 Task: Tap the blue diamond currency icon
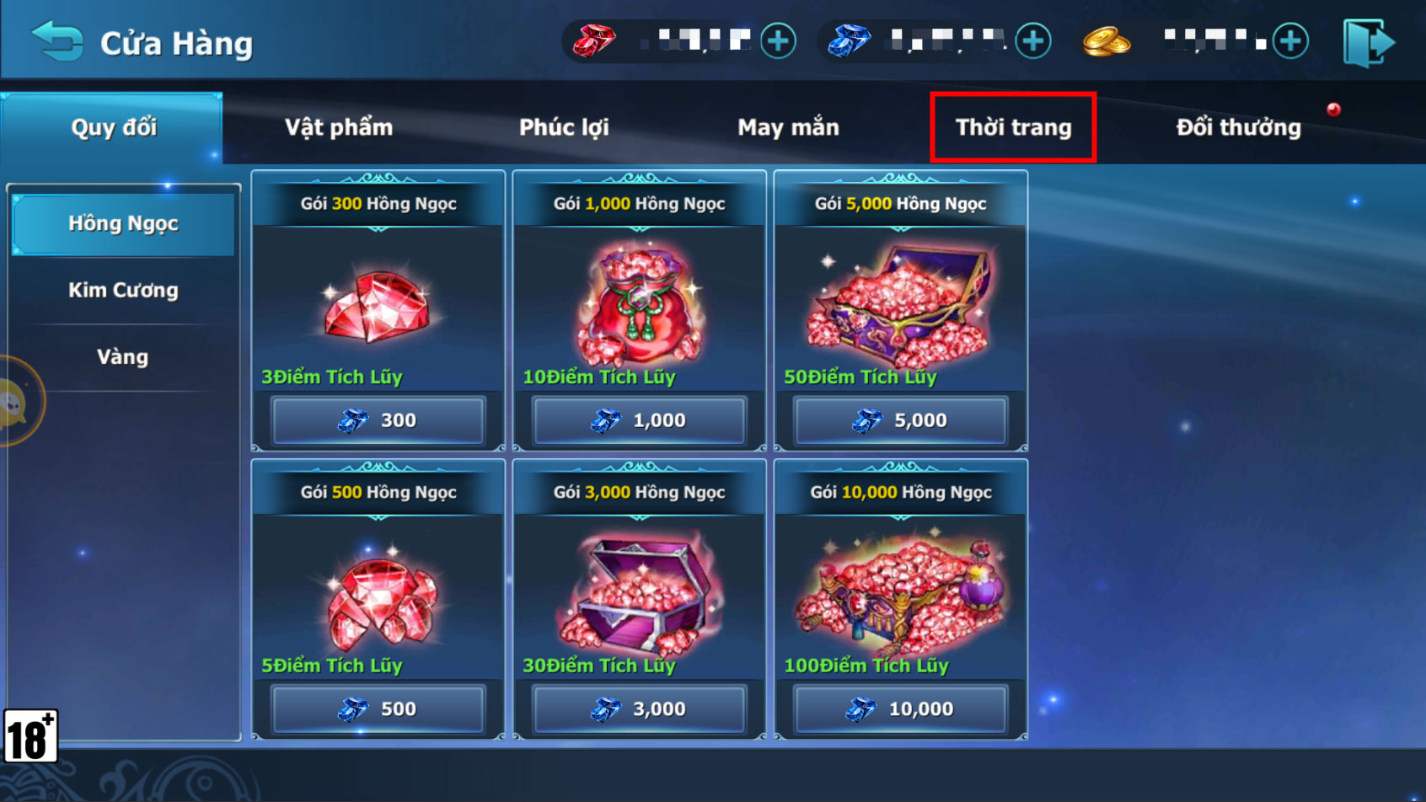coord(849,40)
